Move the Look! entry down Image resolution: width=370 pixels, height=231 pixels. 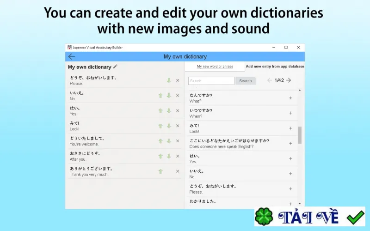[169, 126]
